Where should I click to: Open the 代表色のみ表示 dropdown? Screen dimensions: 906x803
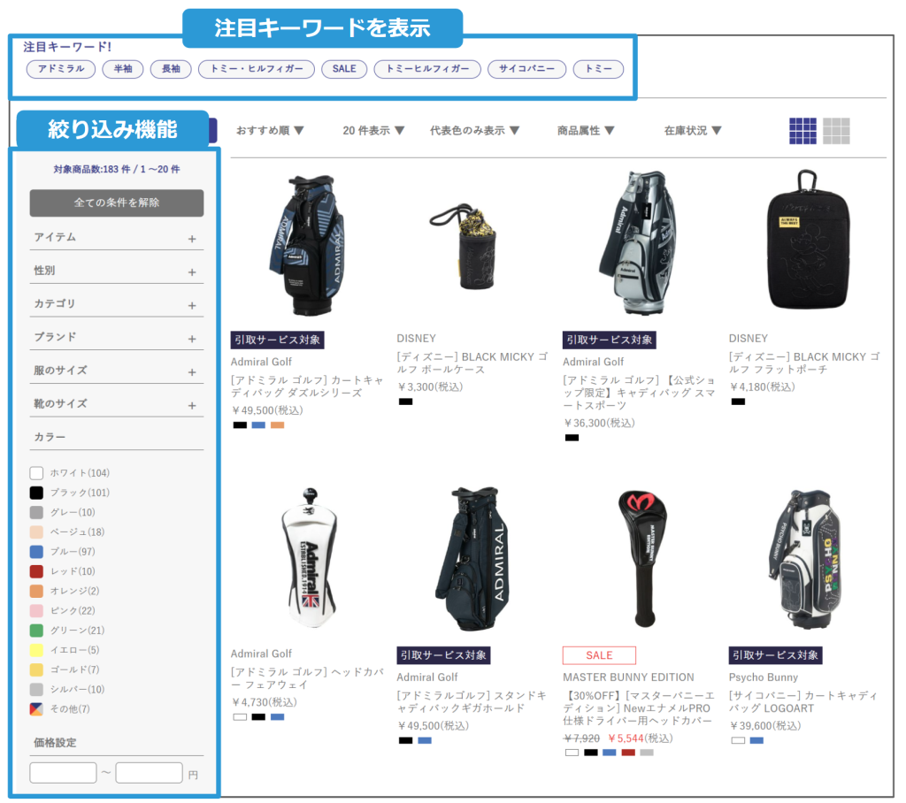pyautogui.click(x=474, y=131)
